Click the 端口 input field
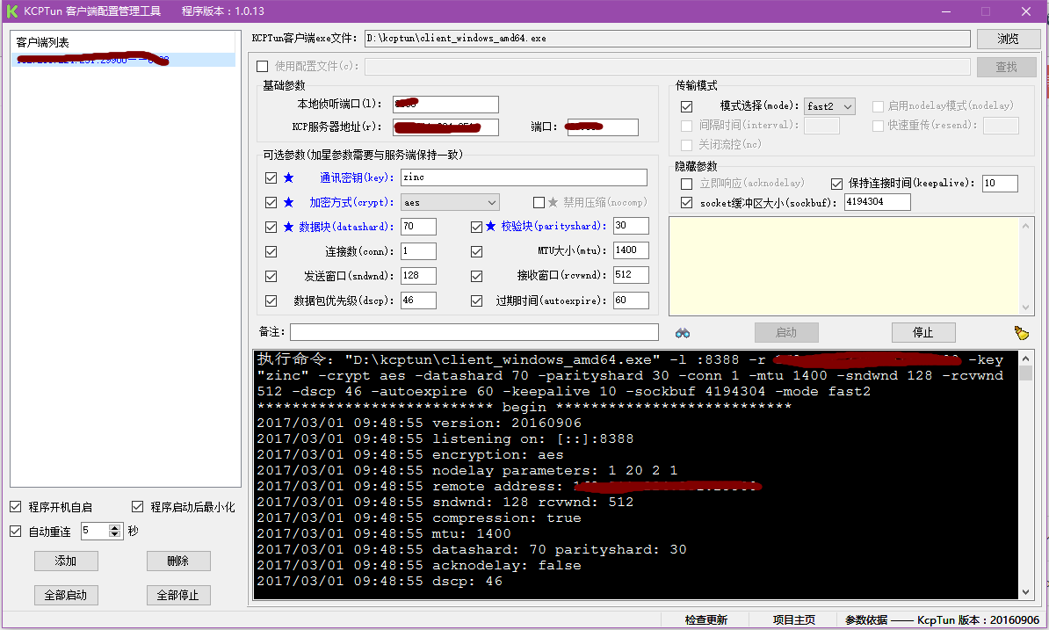 [x=603, y=127]
